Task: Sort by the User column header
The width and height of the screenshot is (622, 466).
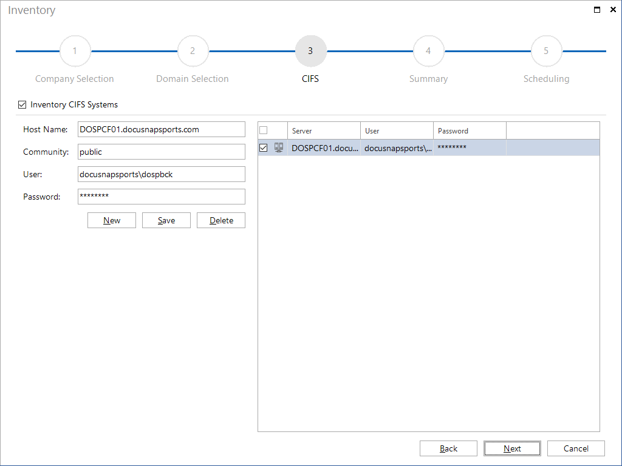Action: [x=397, y=131]
